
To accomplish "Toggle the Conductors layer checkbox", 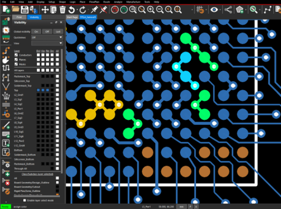I will click(16, 55).
